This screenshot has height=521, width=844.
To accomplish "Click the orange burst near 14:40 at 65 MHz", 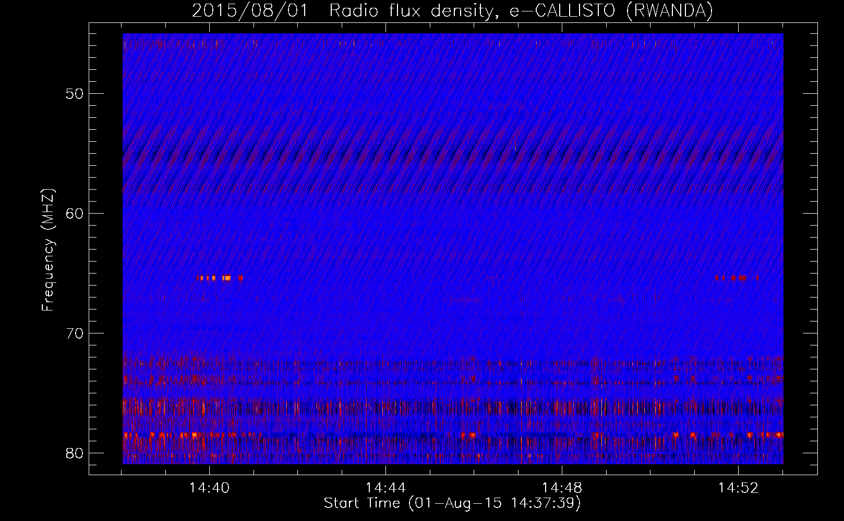I will 220,278.
